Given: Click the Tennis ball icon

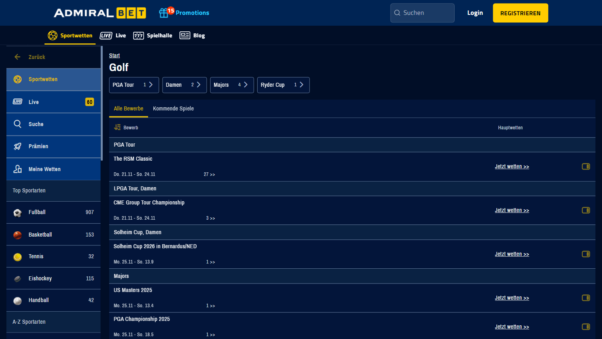Looking at the screenshot, I should click(18, 257).
